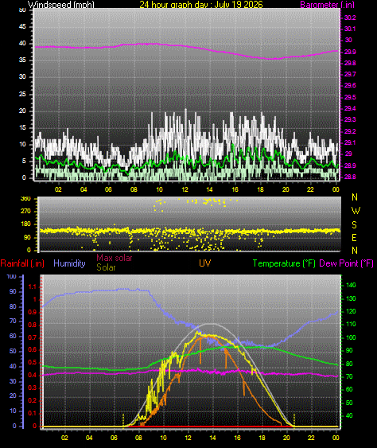Select the olive 'Solar' legend label
The height and width of the screenshot is (448, 377).
click(x=106, y=267)
